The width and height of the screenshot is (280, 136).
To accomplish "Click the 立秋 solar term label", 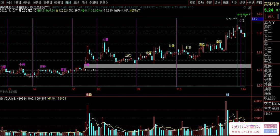I will pyautogui.click(x=128, y=55).
